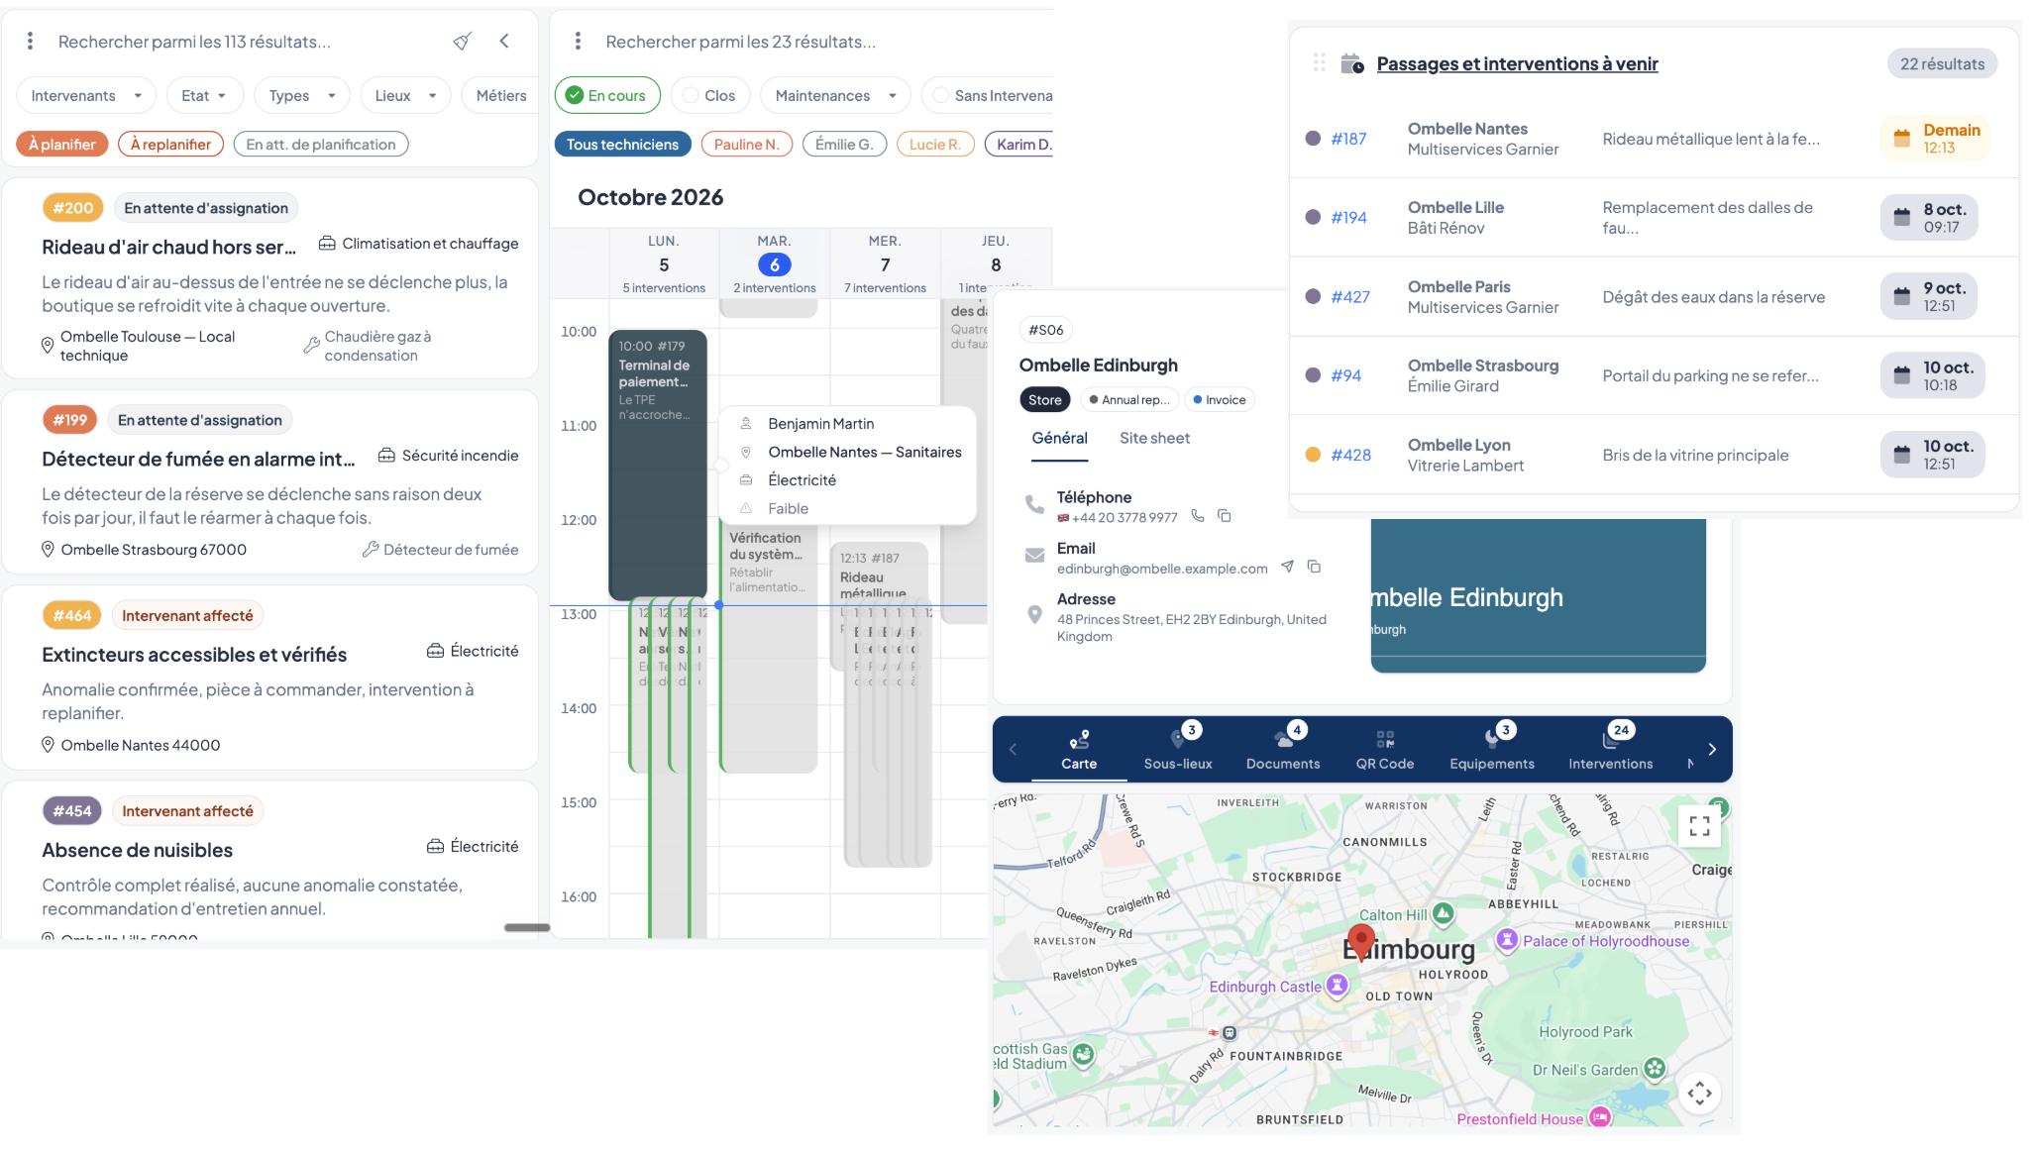Go to next tabs with right arrow
The height and width of the screenshot is (1151, 2035).
(x=1712, y=750)
